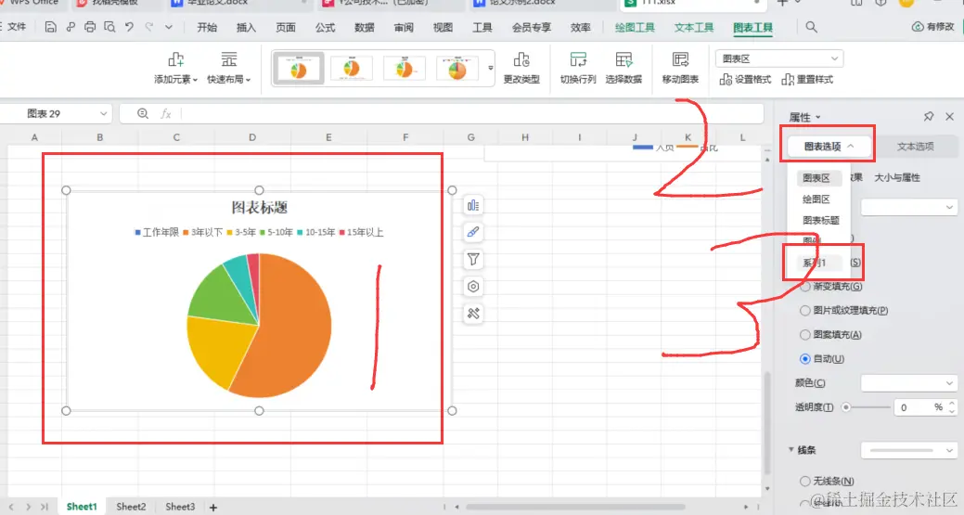Click the 图表标题 title on the chart

(x=260, y=208)
